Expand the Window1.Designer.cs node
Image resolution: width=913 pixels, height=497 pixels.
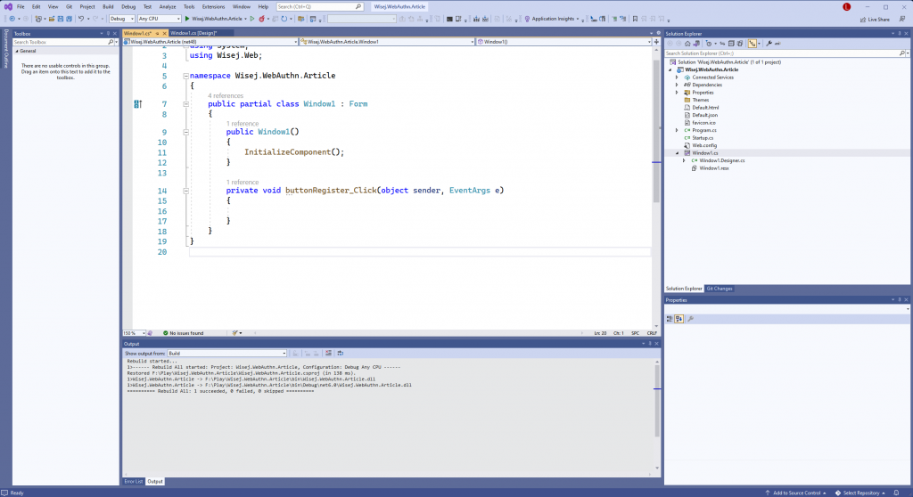(x=684, y=160)
